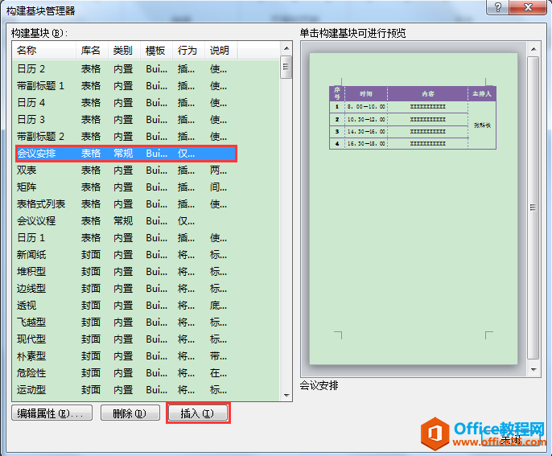552x456 pixels.
Task: Click the building block list scrollbar thumb
Action: click(x=286, y=67)
